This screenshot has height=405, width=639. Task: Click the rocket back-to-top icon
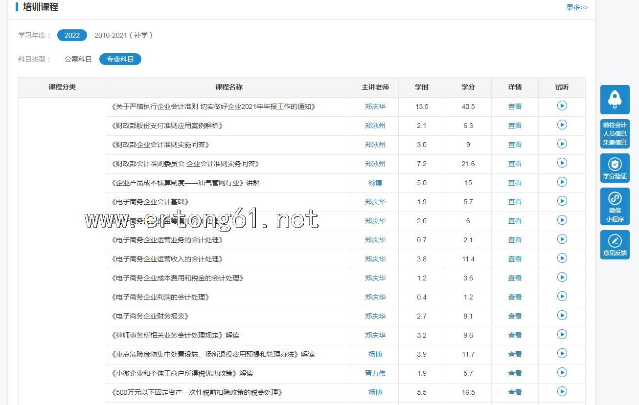point(615,99)
